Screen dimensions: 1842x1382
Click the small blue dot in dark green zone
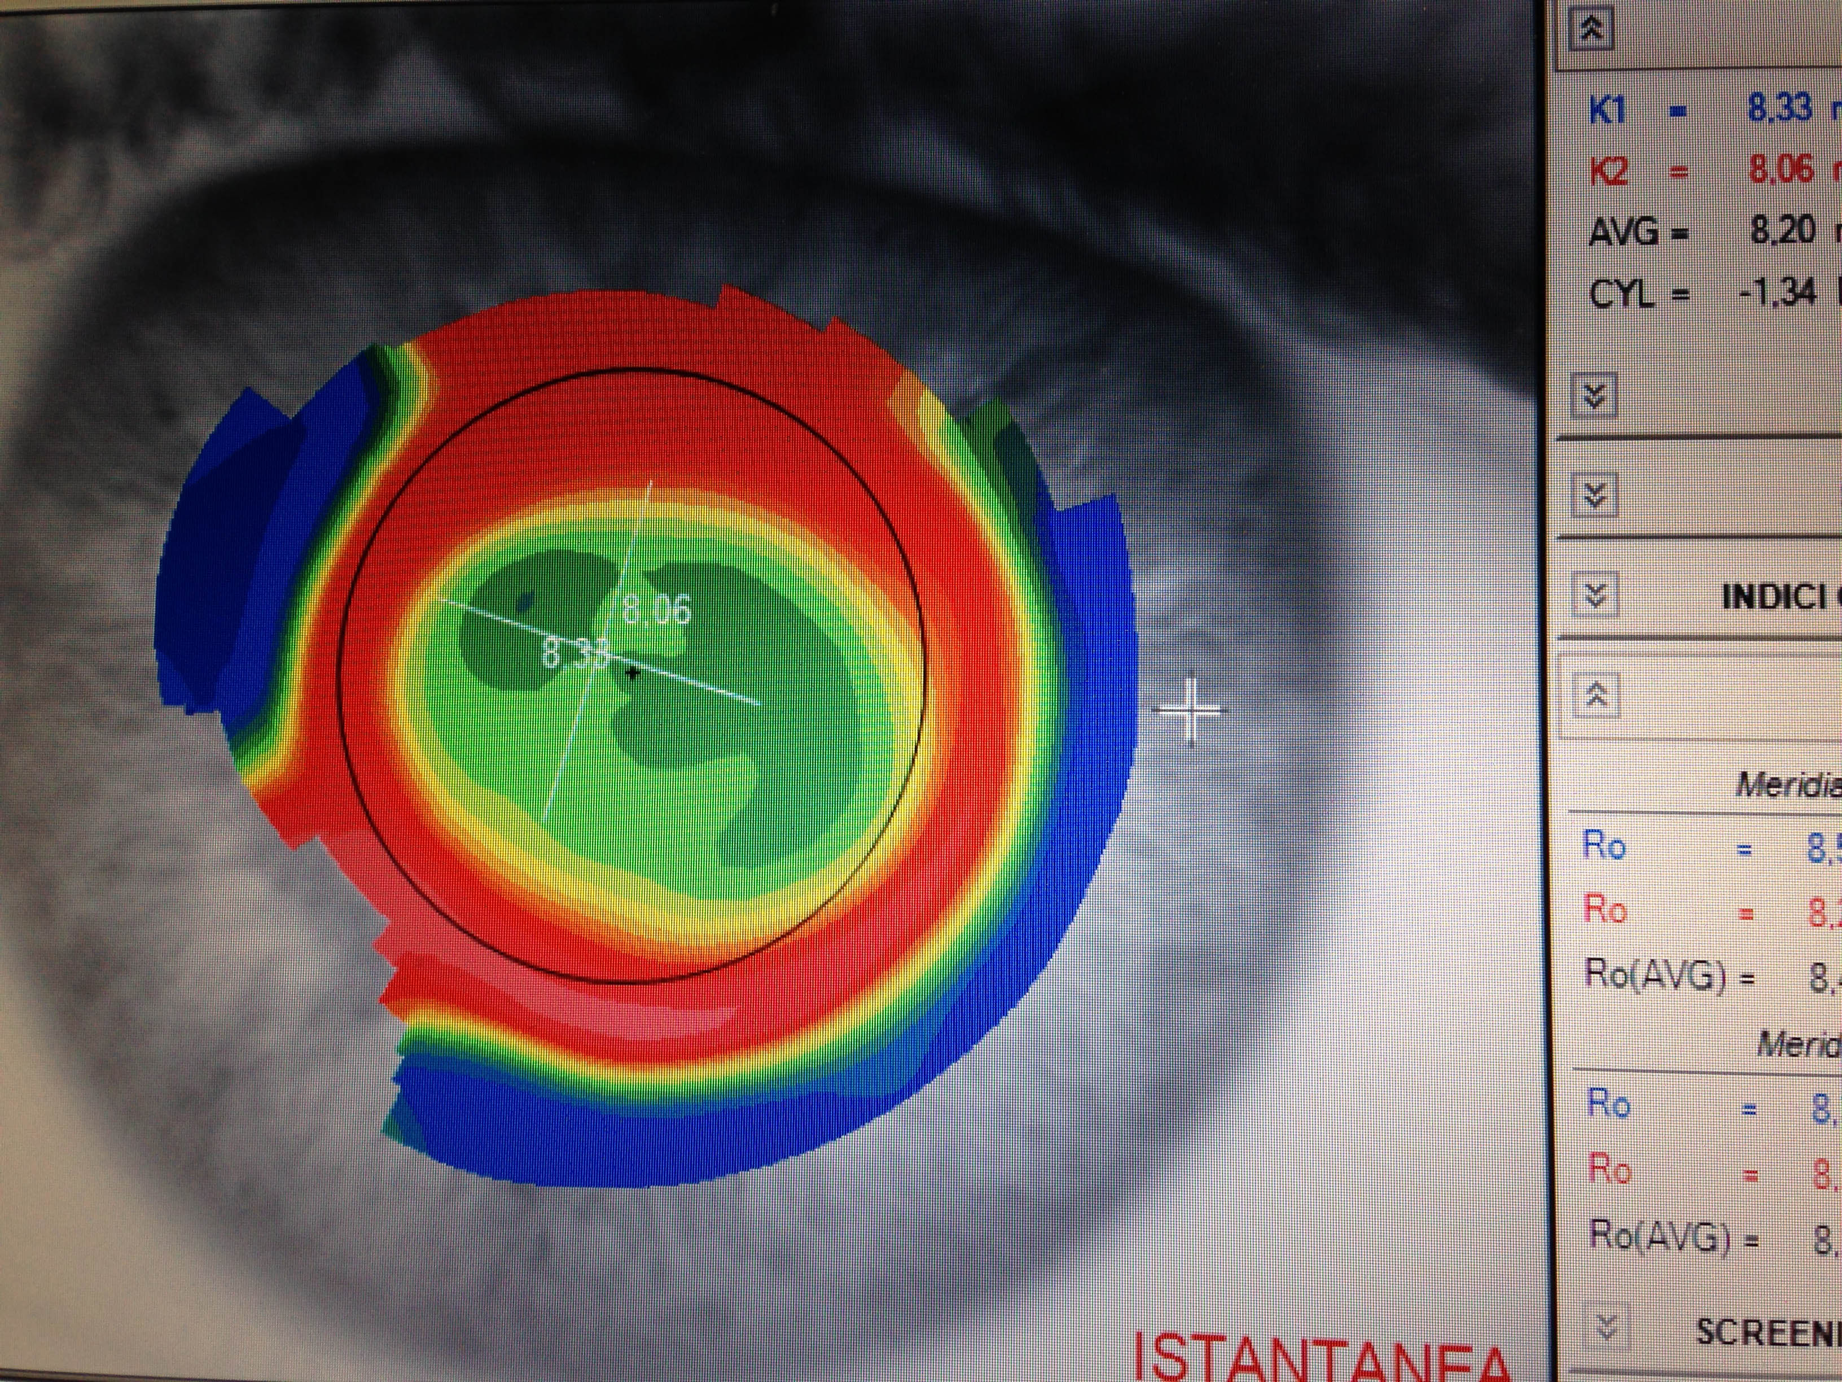pos(525,599)
